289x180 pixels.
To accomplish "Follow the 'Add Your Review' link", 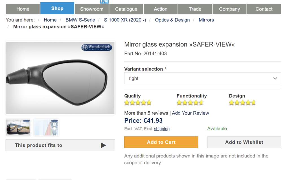I will (191, 113).
